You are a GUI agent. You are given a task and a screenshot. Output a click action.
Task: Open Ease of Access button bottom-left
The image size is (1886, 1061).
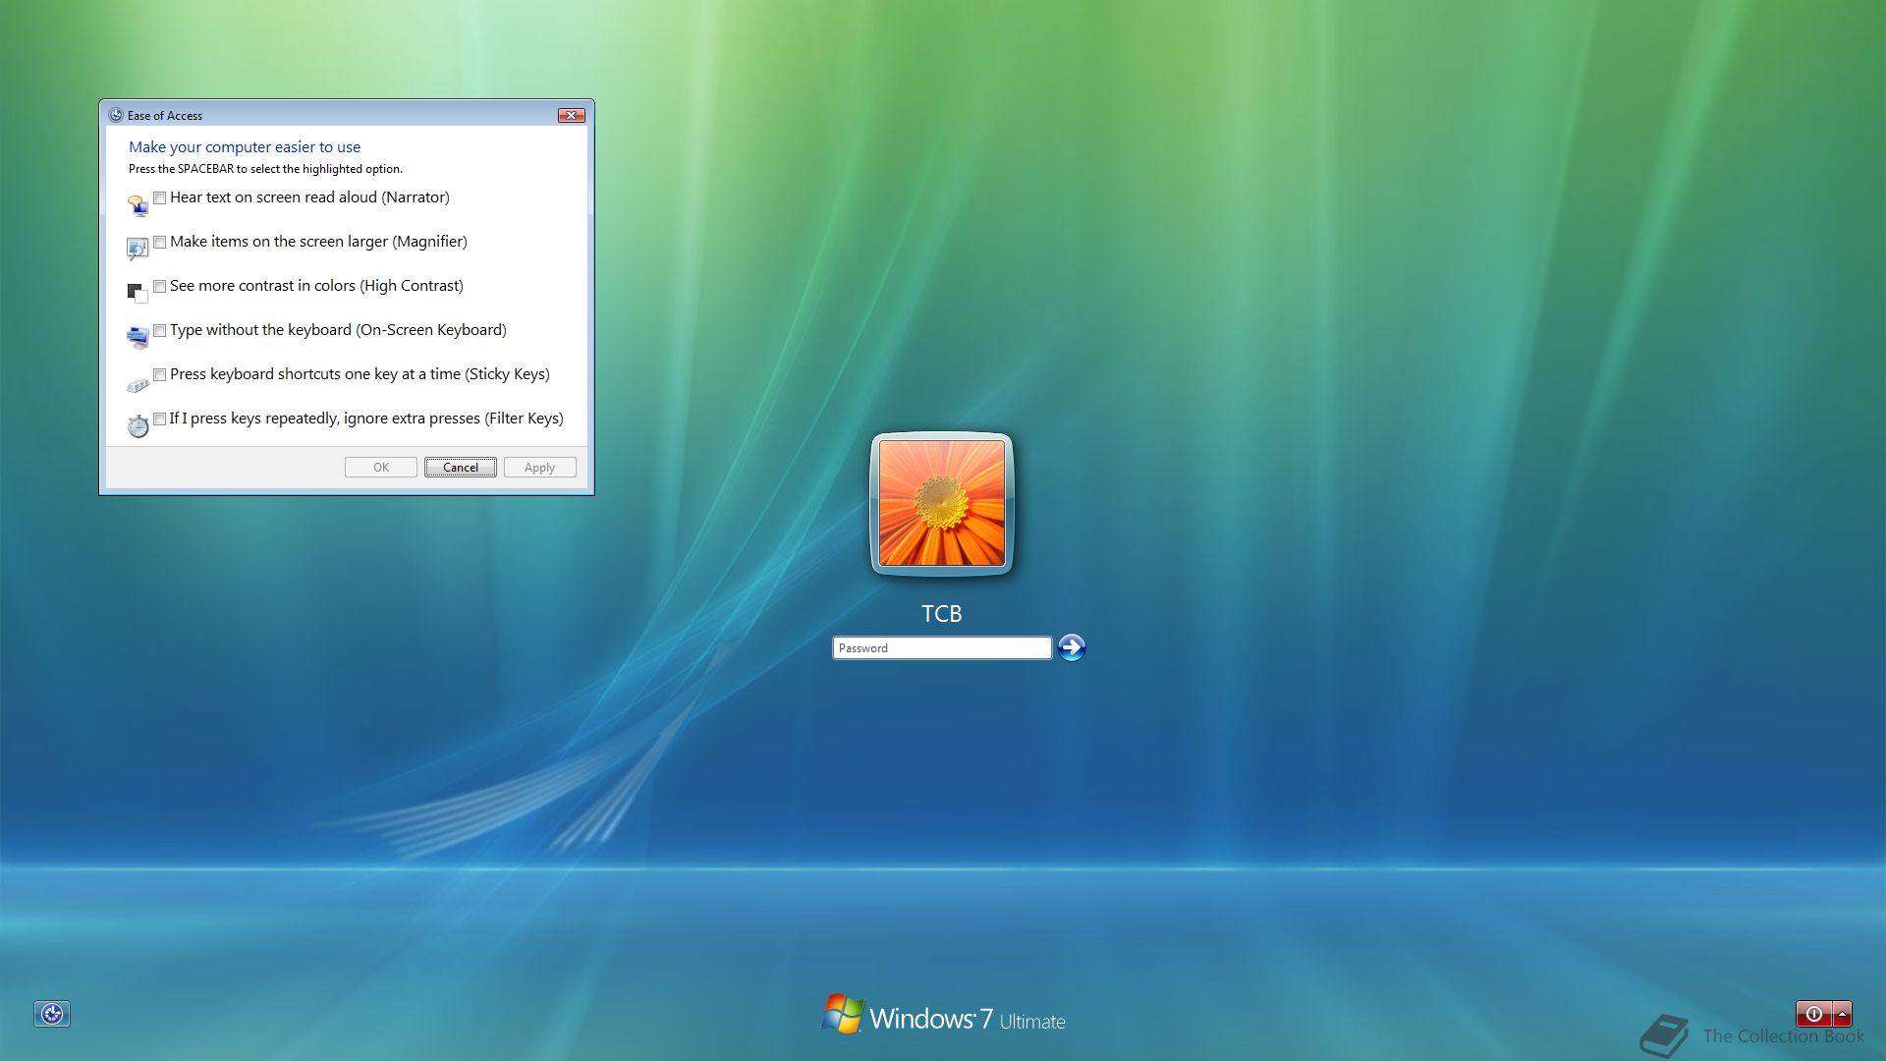pos(52,1014)
